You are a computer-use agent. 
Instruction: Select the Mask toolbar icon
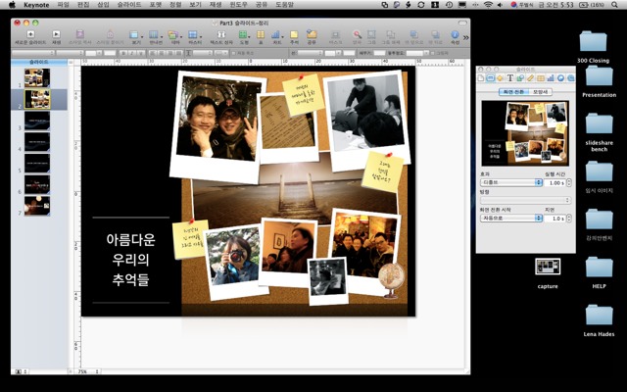(335, 35)
